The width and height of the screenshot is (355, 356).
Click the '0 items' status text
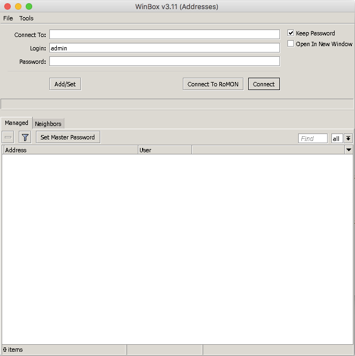point(13,350)
